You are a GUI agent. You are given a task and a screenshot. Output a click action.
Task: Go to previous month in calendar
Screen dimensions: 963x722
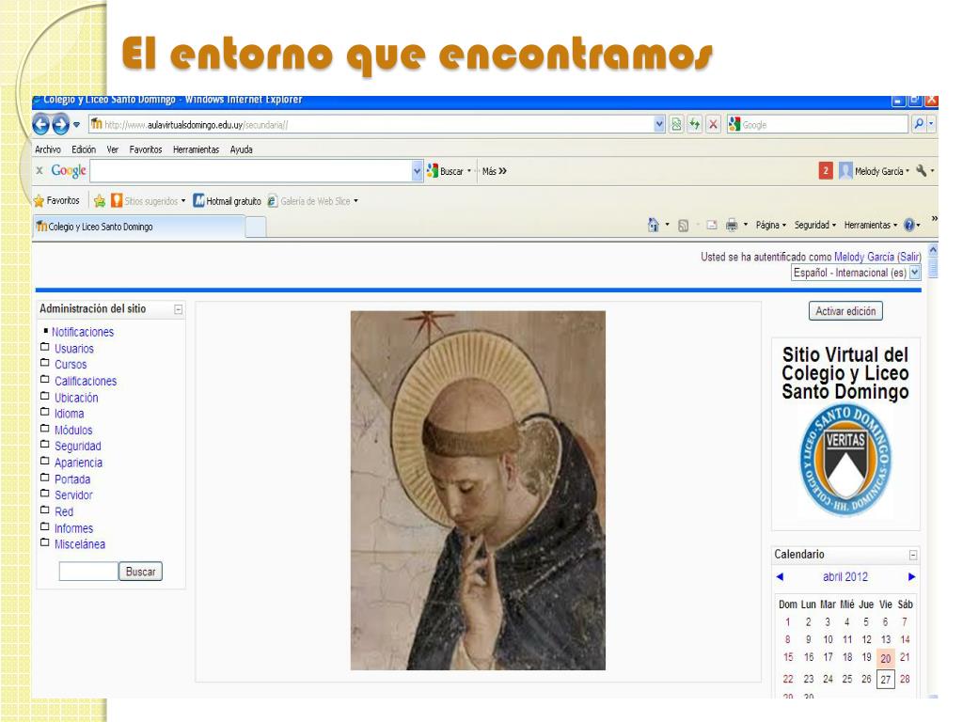(x=780, y=577)
